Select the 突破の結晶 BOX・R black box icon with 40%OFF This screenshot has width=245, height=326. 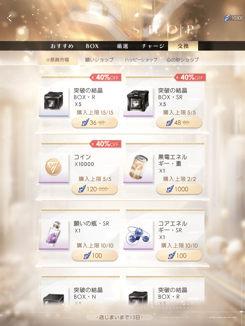[53, 101]
